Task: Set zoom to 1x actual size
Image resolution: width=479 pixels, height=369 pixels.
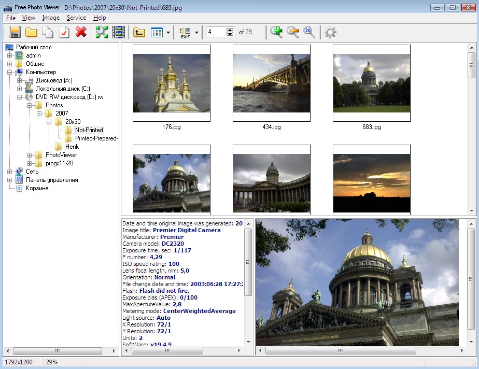Action: click(x=309, y=32)
